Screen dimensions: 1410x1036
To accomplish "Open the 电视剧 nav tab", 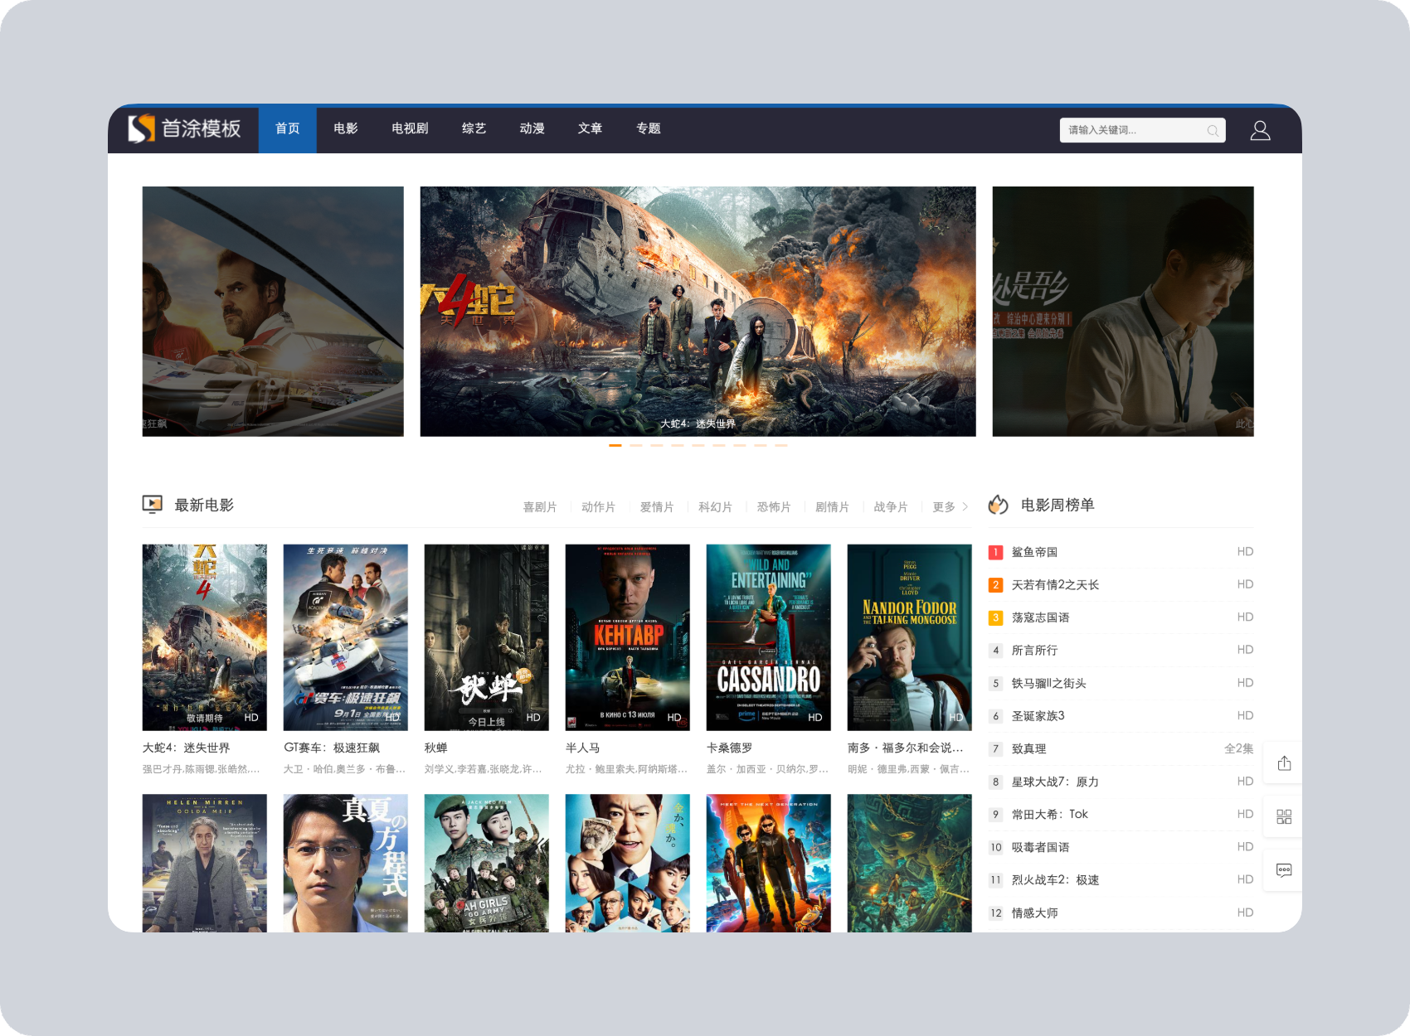I will click(410, 128).
